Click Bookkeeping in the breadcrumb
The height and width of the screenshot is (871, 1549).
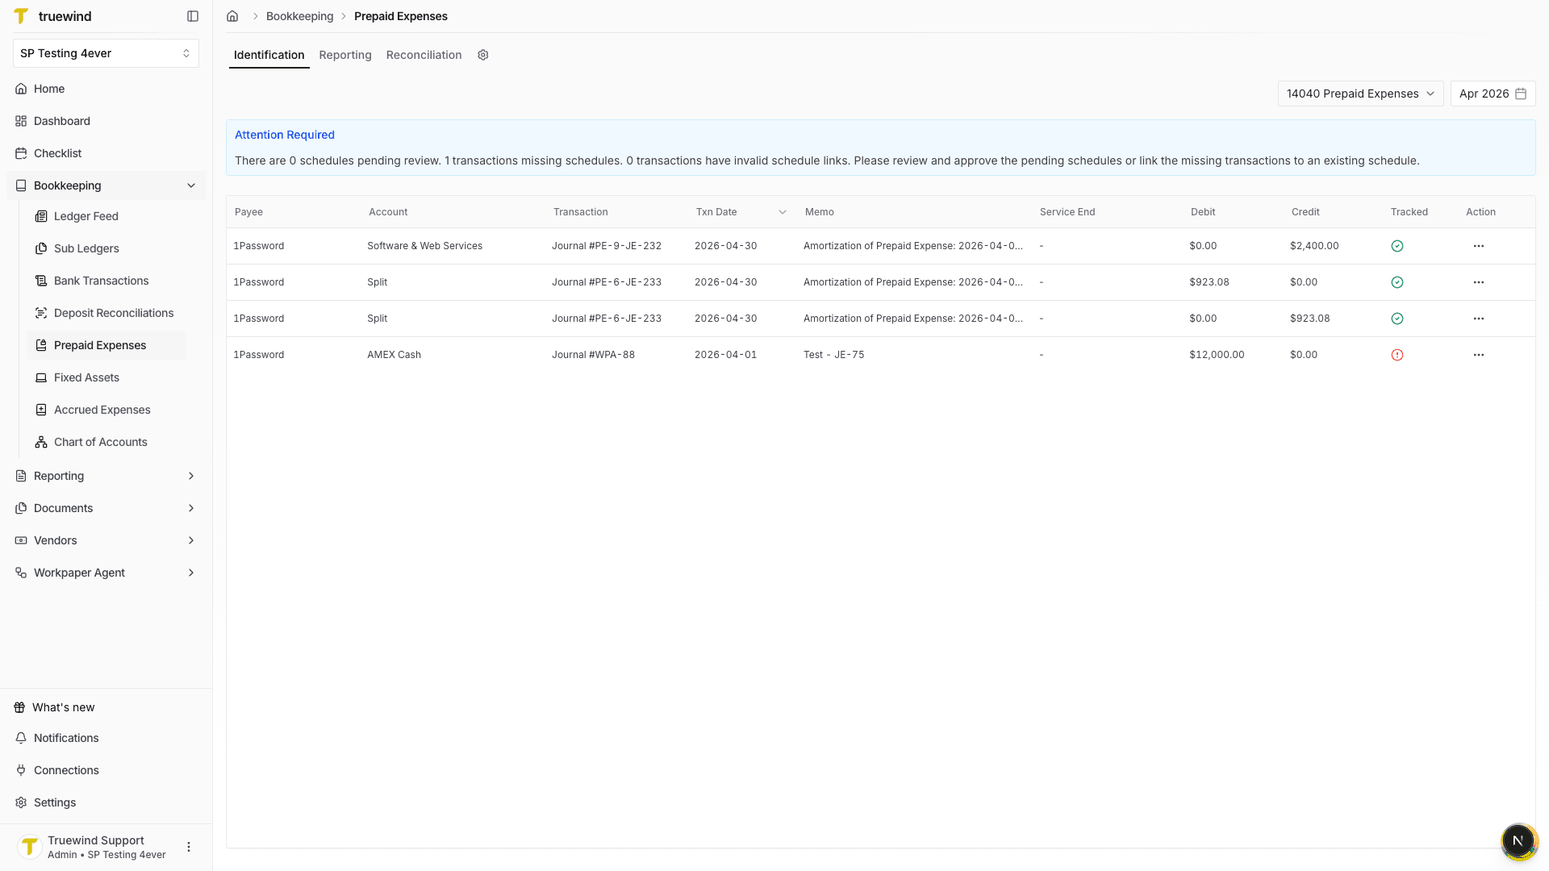(x=299, y=16)
